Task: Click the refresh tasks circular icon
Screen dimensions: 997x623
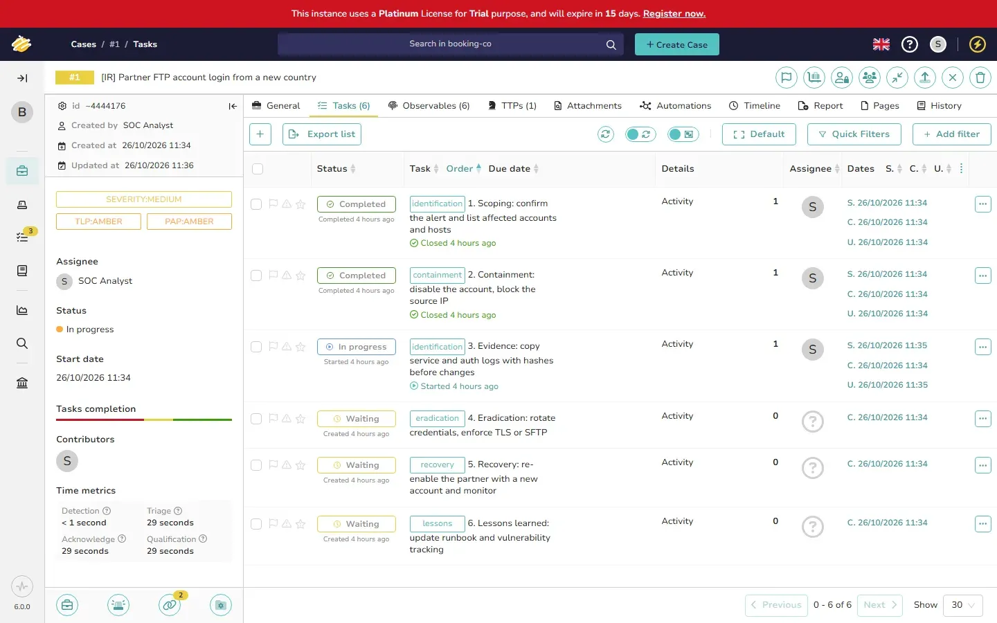Action: tap(606, 134)
